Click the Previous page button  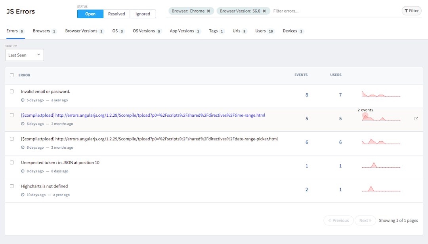coord(338,221)
